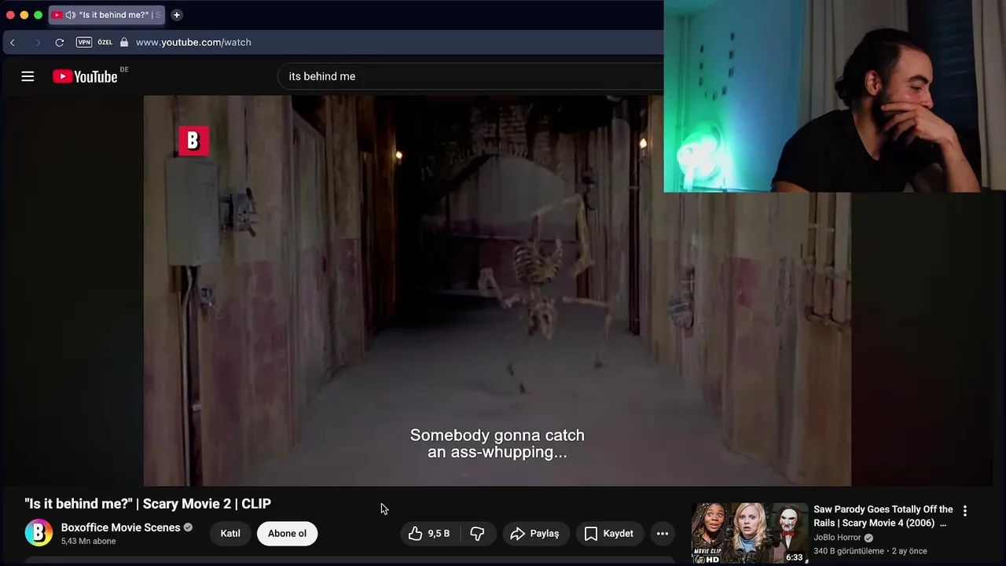Open the "Saw Parody Goes Totally Off the Rails" title
The image size is (1006, 566).
(883, 516)
